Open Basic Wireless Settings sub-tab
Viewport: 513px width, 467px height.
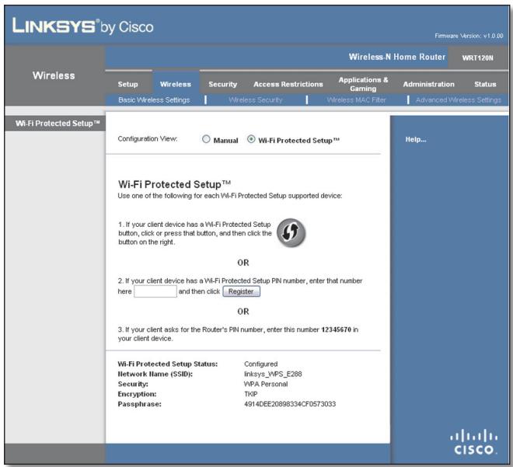pyautogui.click(x=154, y=100)
